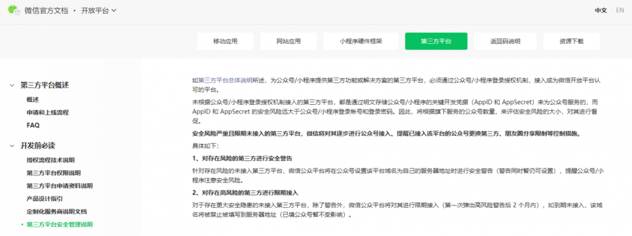Screen dimensions: 632x236
Task: Open the 开发前必读 heading
Action: (38, 146)
